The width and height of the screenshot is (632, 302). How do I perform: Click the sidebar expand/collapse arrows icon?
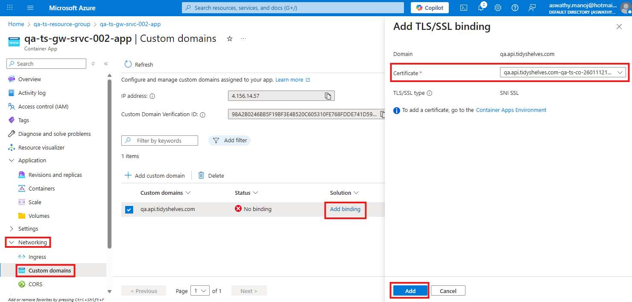93,64
